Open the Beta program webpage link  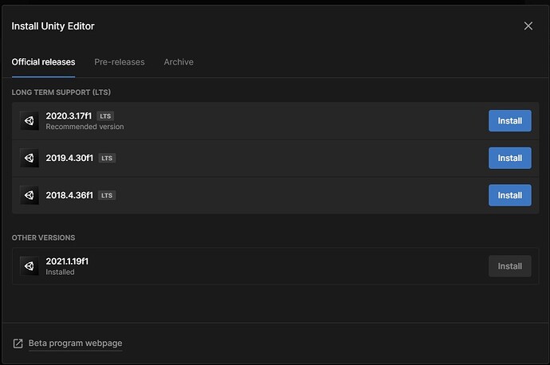click(76, 343)
